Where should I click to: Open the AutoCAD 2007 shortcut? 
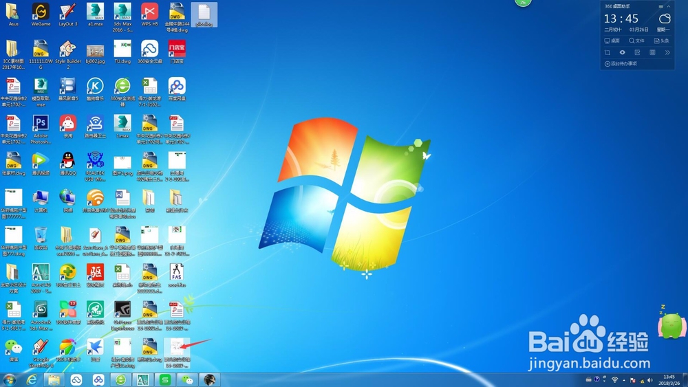point(41,278)
